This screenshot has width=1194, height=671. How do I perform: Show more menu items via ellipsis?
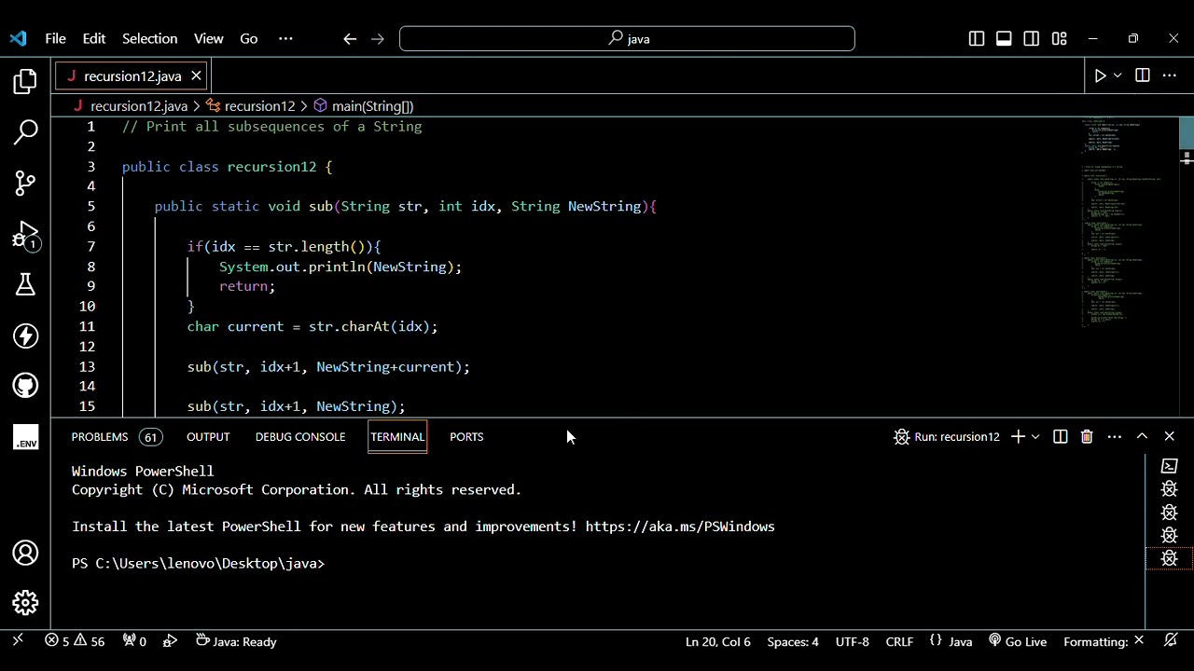coord(285,38)
